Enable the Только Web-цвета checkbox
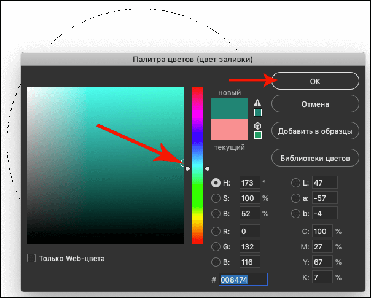 31,258
